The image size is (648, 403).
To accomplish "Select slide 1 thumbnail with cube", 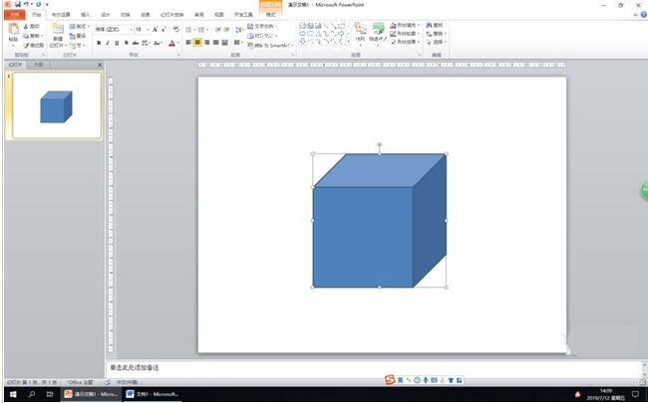I will click(57, 105).
